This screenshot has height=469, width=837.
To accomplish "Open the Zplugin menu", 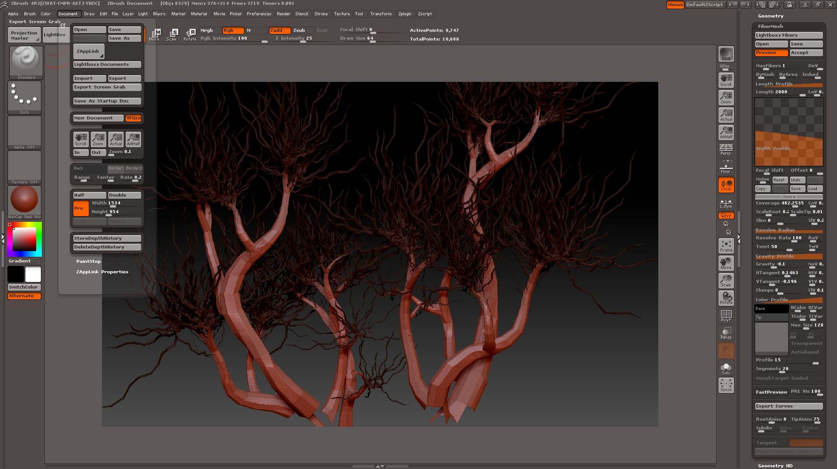I will [405, 14].
